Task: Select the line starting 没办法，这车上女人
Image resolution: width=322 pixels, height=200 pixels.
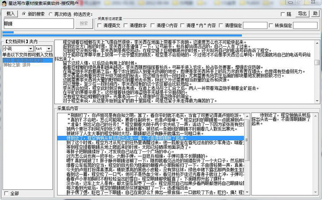Action: pos(151,183)
